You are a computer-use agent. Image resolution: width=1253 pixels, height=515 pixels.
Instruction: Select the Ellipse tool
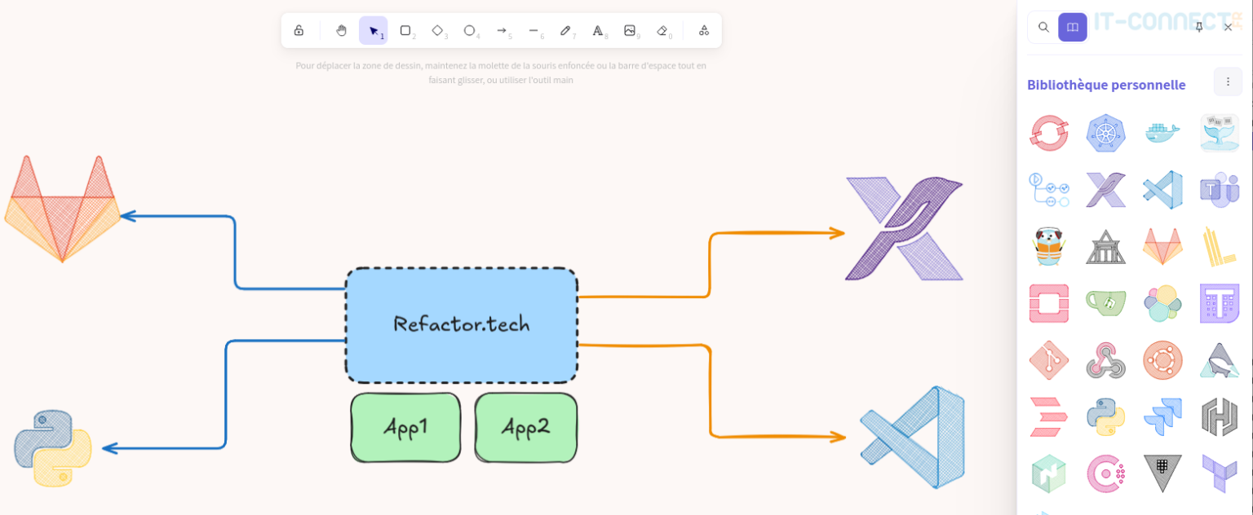[x=469, y=29]
